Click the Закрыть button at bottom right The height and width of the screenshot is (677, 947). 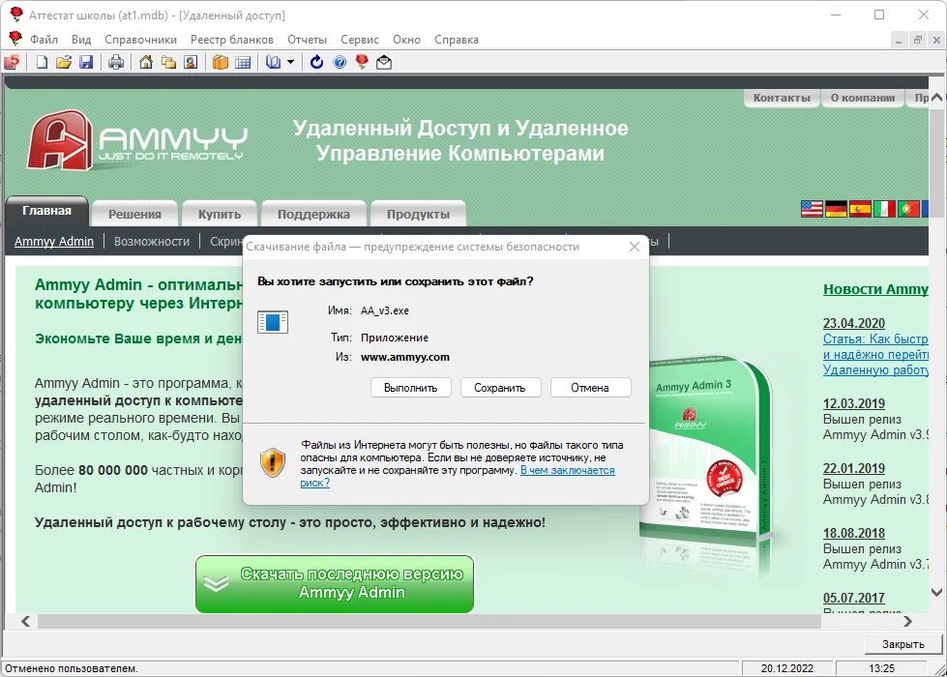click(903, 644)
